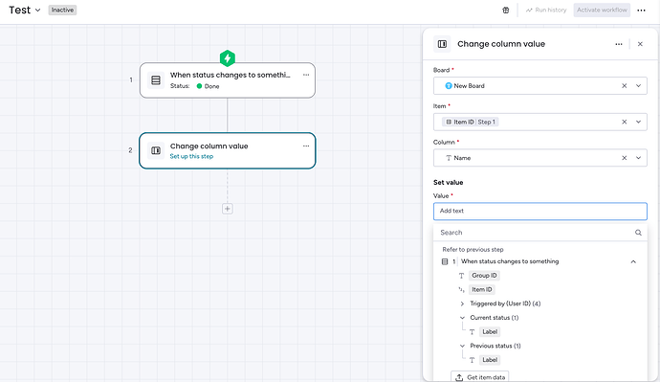Click the panel header column icon
This screenshot has height=382, width=660.
[442, 44]
